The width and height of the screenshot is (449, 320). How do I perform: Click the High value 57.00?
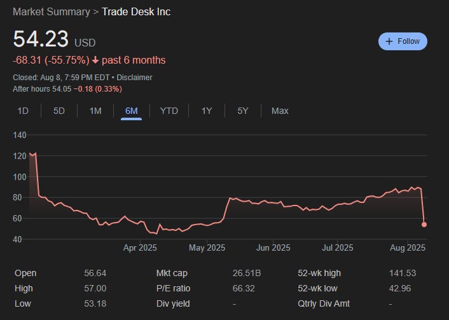[x=95, y=288]
